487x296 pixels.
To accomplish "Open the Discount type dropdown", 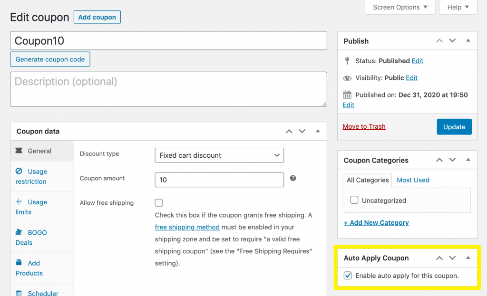I will pos(219,155).
